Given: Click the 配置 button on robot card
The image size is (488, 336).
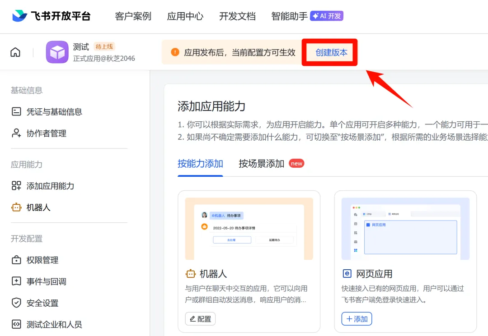Looking at the screenshot, I should click(x=200, y=319).
